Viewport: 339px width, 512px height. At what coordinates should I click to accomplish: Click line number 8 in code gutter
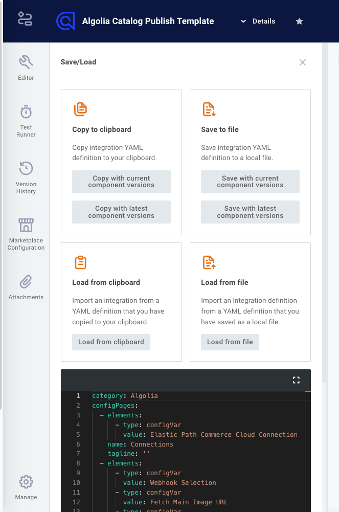[78, 463]
